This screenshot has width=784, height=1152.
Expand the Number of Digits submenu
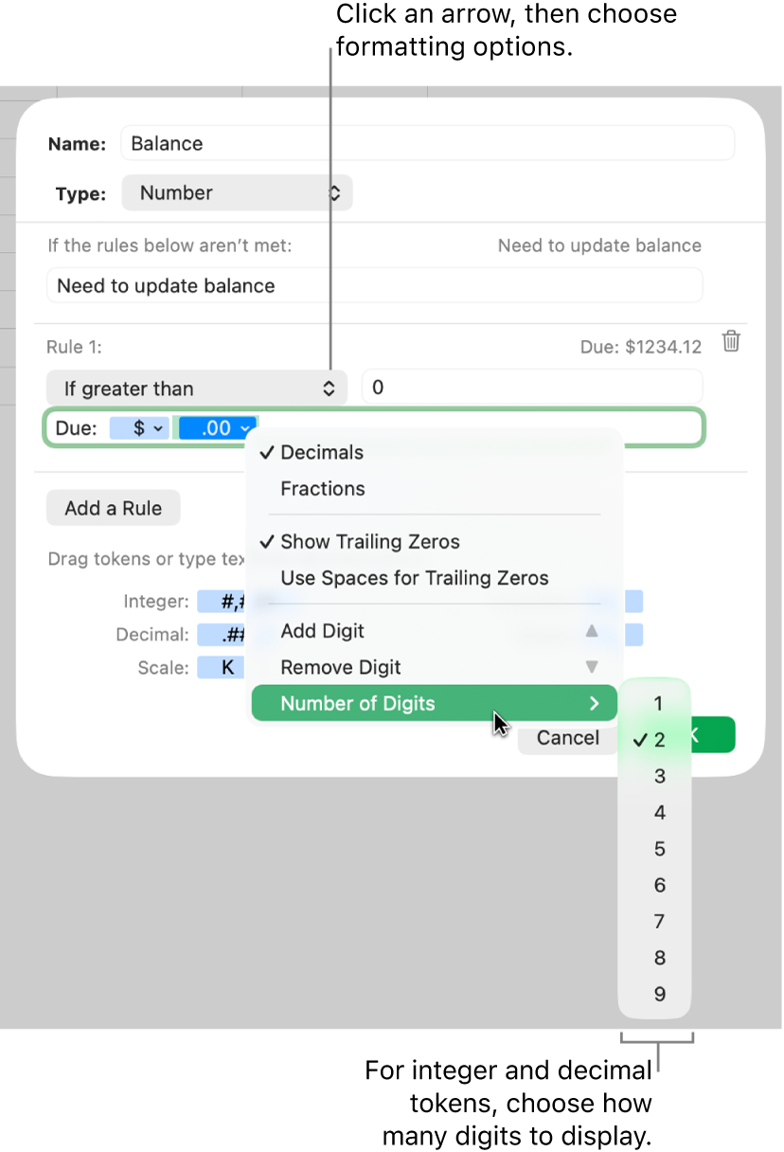tap(358, 703)
